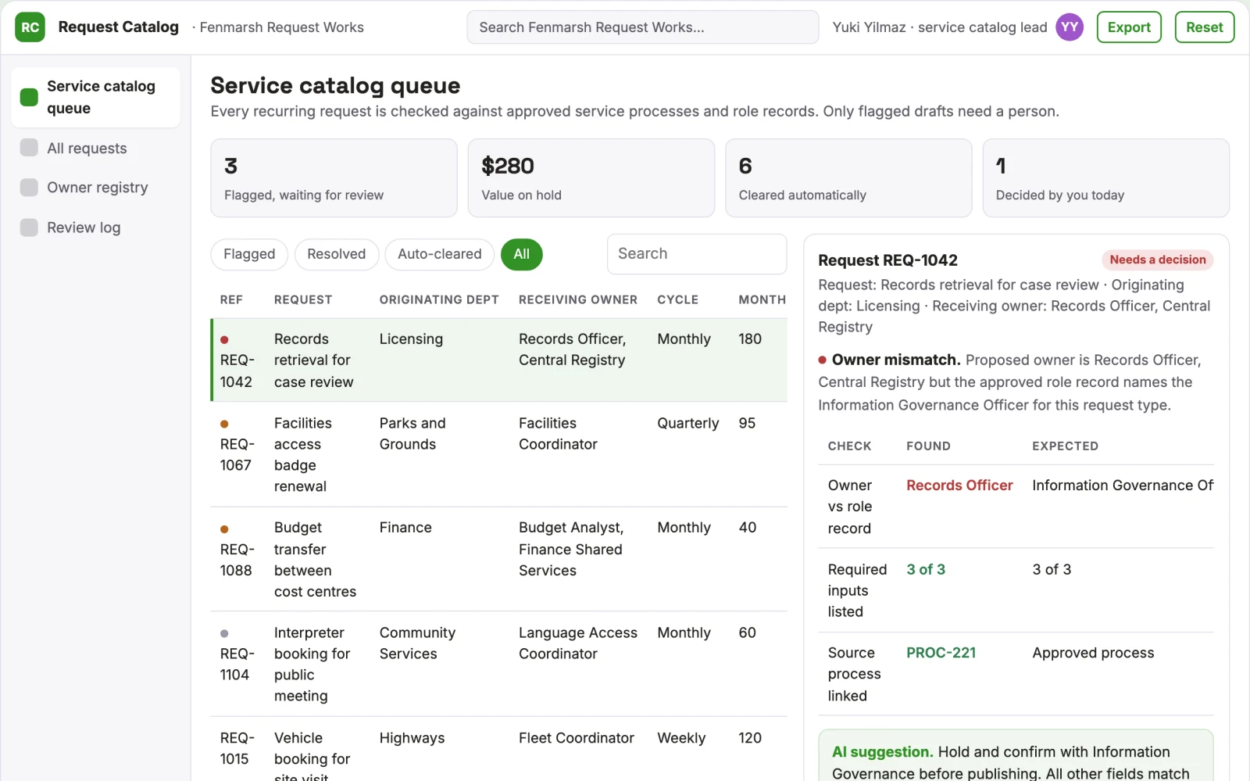Image resolution: width=1250 pixels, height=781 pixels.
Task: Click the RC Request Catalog logo
Action: click(x=30, y=27)
